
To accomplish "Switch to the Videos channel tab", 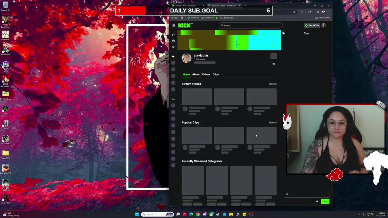I will (206, 74).
